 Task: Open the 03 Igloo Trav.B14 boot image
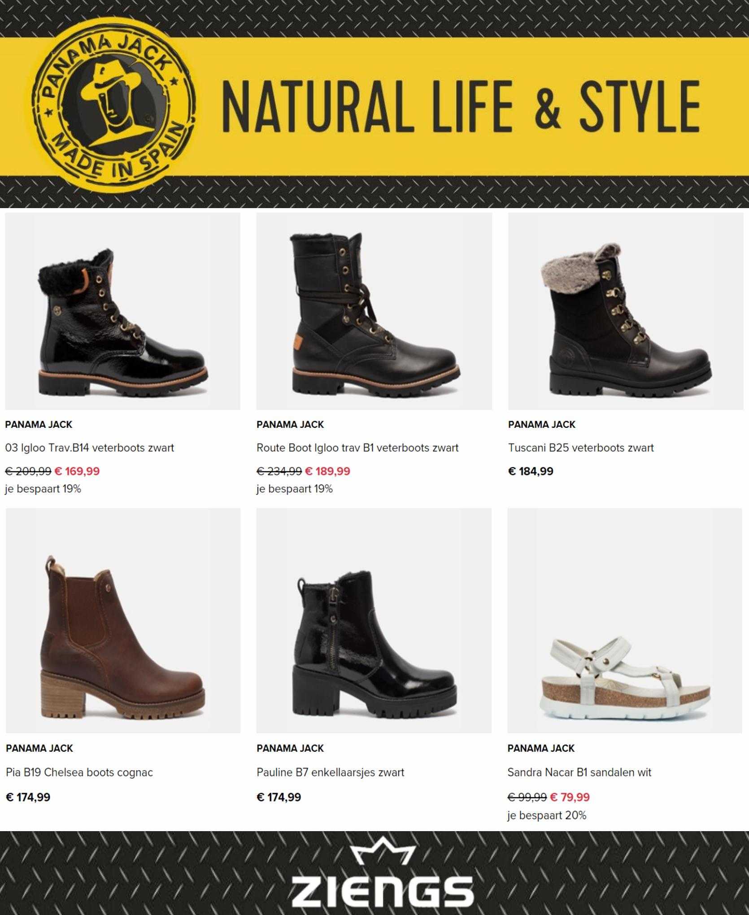[x=122, y=311]
